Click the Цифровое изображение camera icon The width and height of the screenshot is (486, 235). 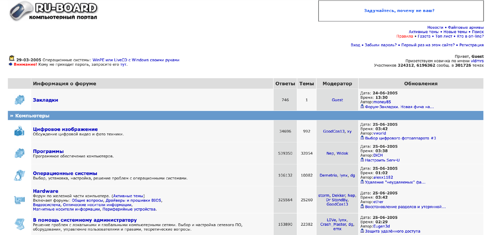(19, 131)
